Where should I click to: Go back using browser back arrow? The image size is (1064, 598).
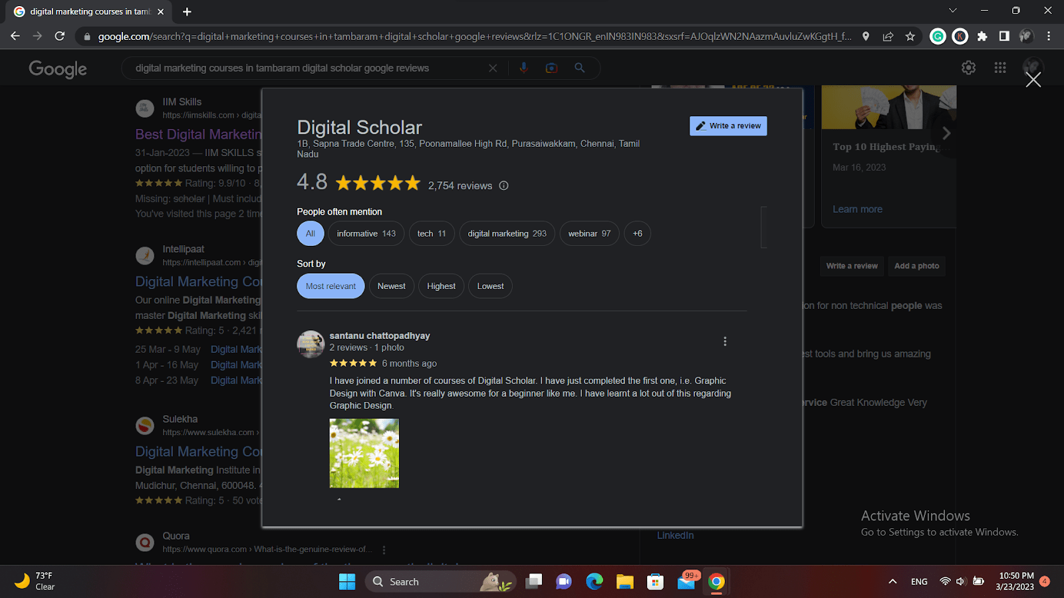coord(15,37)
